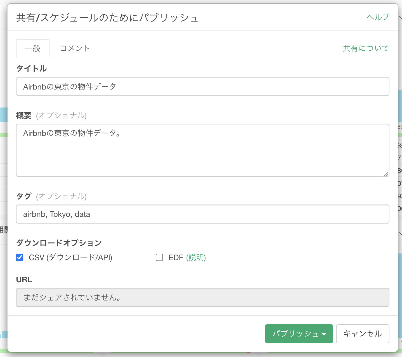Click into the 概要 description textarea
This screenshot has height=357, width=402.
point(203,150)
